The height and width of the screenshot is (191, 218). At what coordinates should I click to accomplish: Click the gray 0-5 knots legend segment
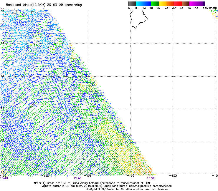[132, 4]
